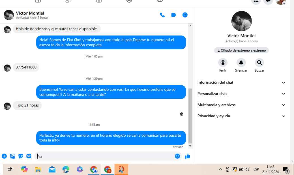
Task: Show hidden system tray icons
Action: click(x=221, y=169)
